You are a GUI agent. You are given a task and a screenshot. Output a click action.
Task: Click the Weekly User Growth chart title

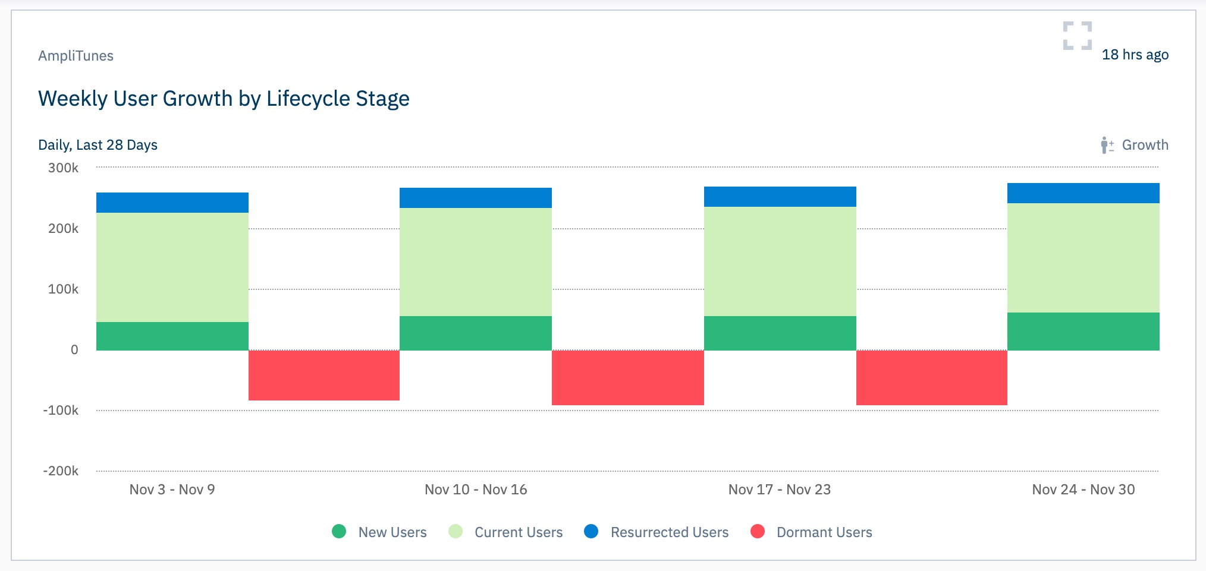click(224, 99)
